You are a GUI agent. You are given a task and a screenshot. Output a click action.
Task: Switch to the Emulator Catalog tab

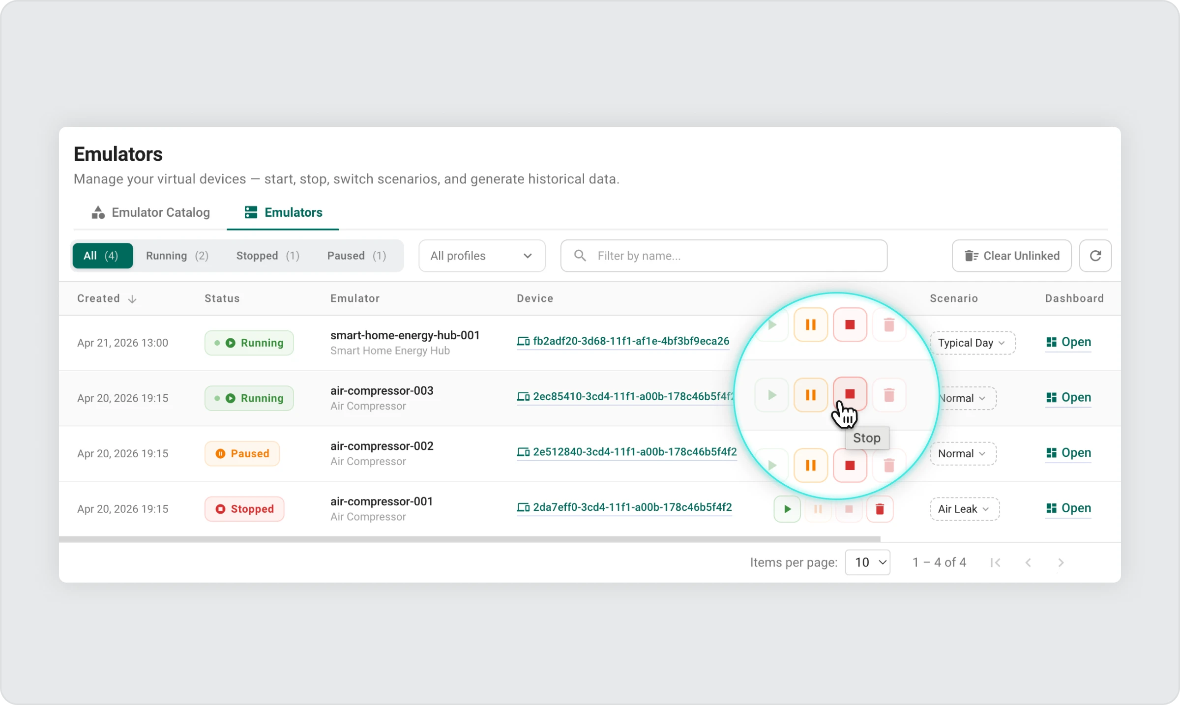point(151,212)
